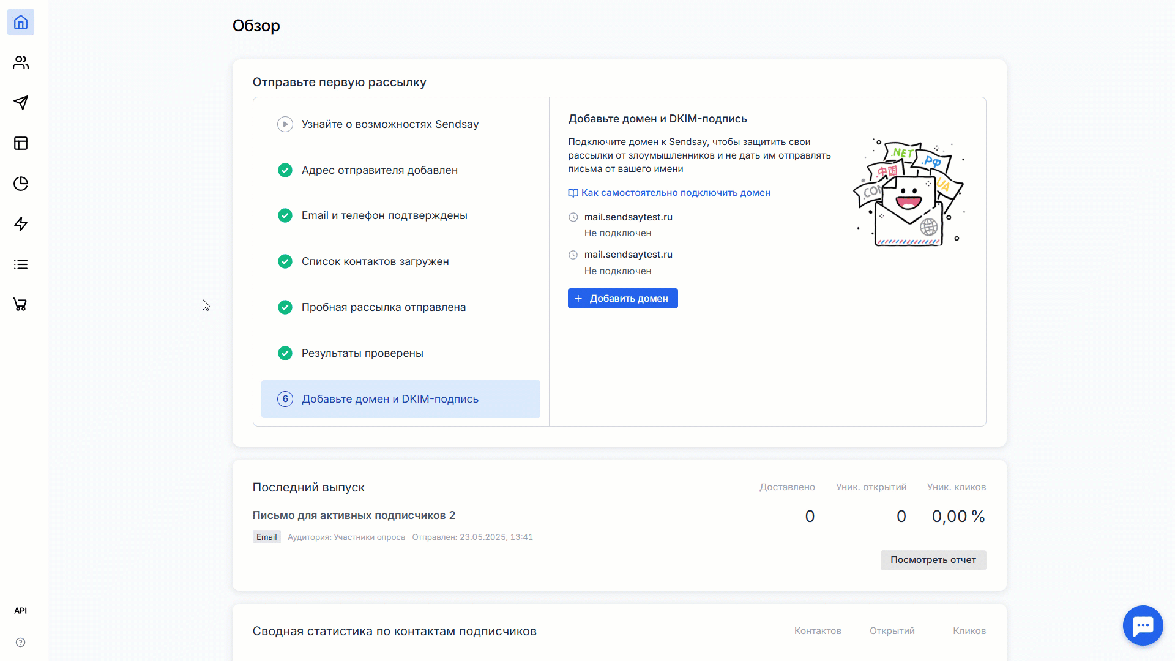Open link "Как самостоятельно подключить домен"
1175x661 pixels.
(675, 193)
